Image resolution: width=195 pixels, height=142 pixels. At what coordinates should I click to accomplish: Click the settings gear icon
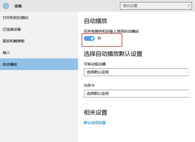pyautogui.click(x=6, y=6)
